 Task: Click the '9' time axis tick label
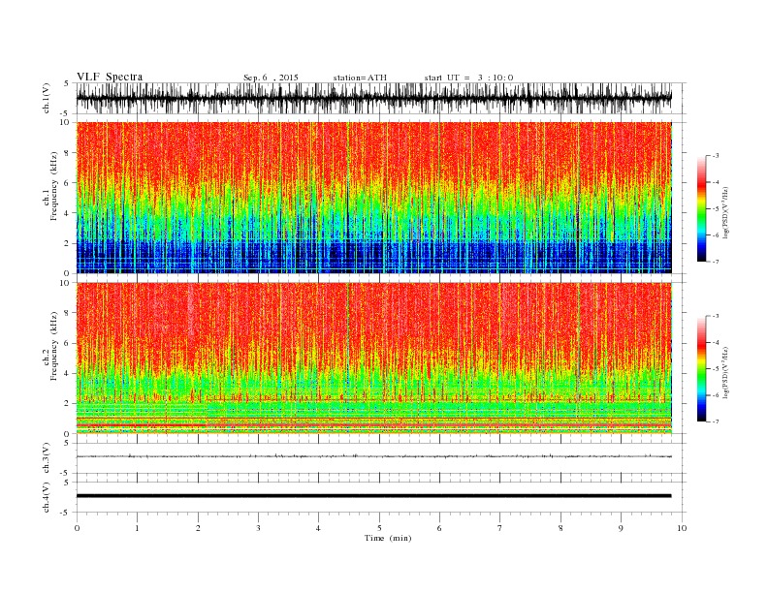pyautogui.click(x=621, y=528)
